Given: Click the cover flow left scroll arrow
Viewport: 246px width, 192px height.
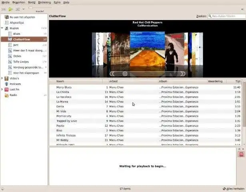Looking at the screenshot, I should 112,74.
